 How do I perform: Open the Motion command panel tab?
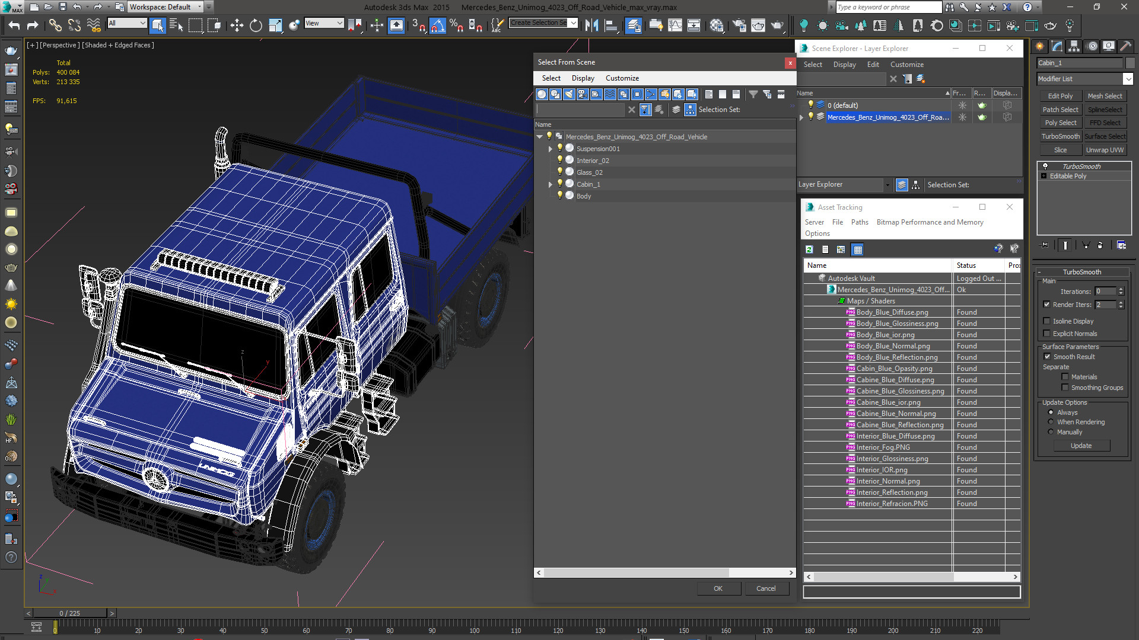coord(1092,46)
